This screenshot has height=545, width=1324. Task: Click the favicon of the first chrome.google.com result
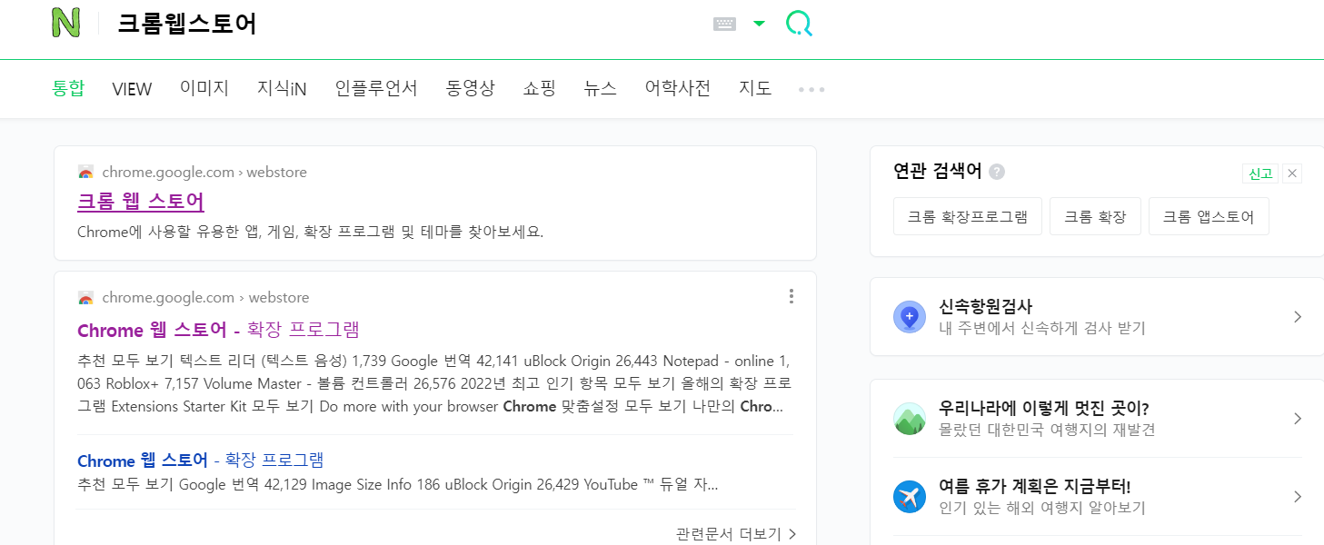pyautogui.click(x=86, y=173)
